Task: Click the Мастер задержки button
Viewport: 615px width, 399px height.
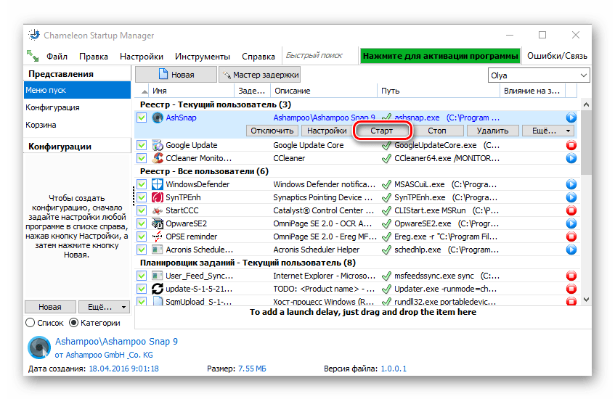Action: point(260,75)
